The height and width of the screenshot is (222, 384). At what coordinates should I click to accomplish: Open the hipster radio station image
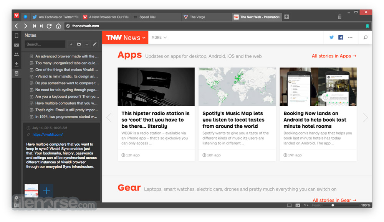click(x=156, y=87)
